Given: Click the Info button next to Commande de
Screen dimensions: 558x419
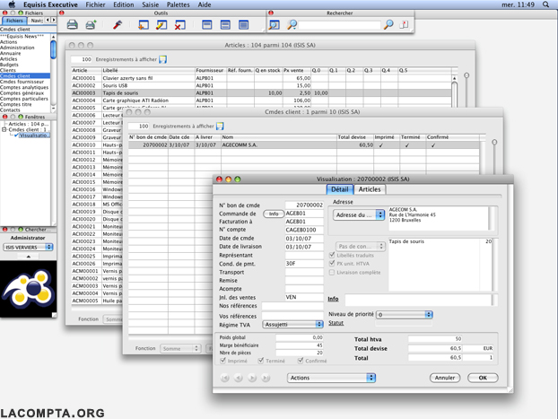Looking at the screenshot, I should point(274,214).
